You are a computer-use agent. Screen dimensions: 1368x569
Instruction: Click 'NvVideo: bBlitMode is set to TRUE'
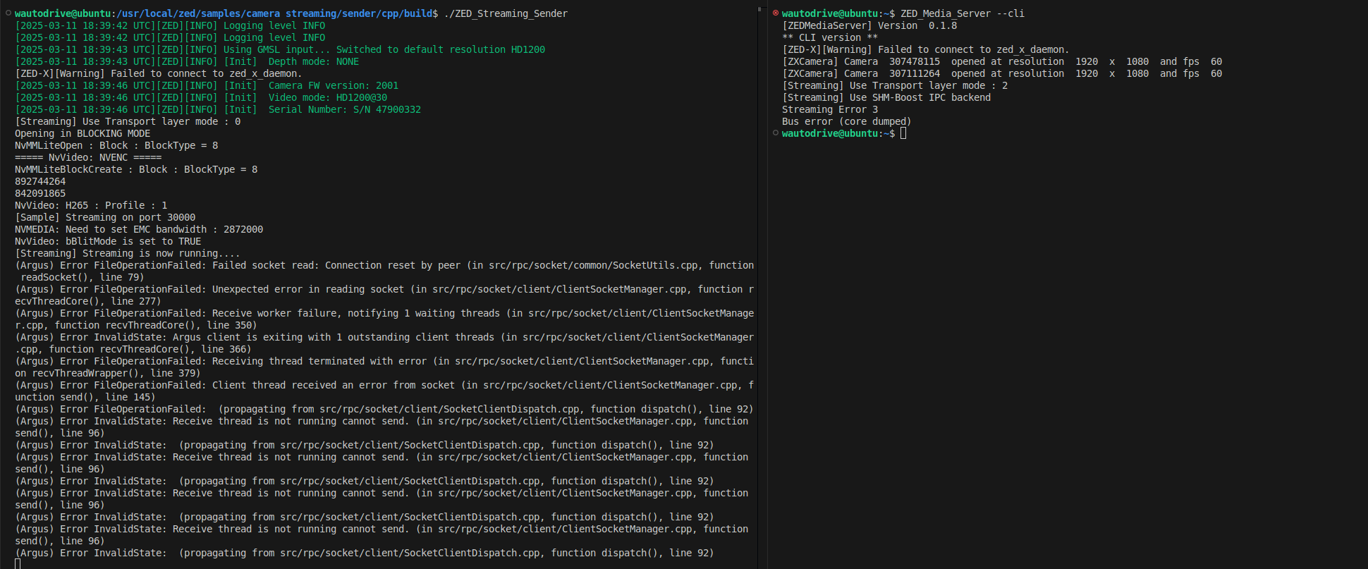[108, 241]
